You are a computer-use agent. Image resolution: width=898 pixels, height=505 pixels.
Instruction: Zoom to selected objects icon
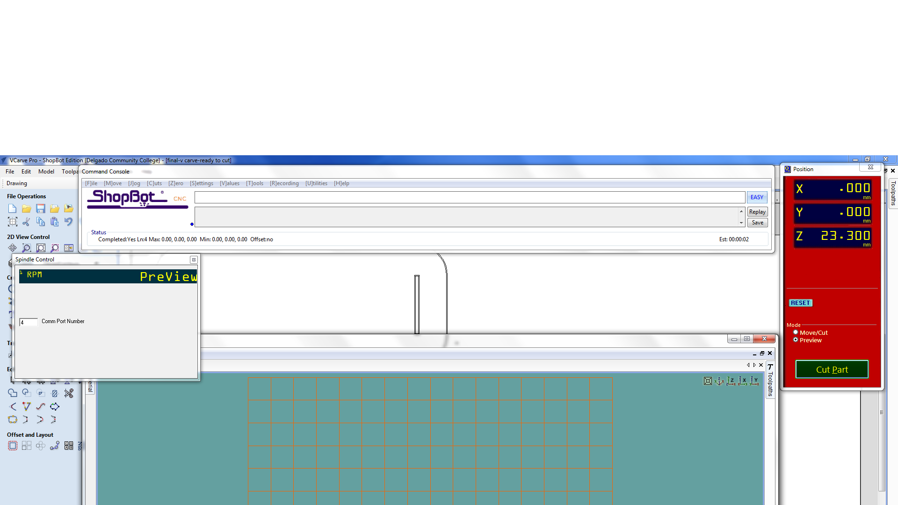click(55, 248)
